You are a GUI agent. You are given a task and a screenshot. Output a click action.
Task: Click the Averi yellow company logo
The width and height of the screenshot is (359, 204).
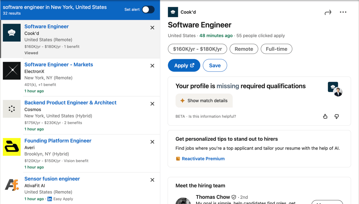tap(12, 147)
